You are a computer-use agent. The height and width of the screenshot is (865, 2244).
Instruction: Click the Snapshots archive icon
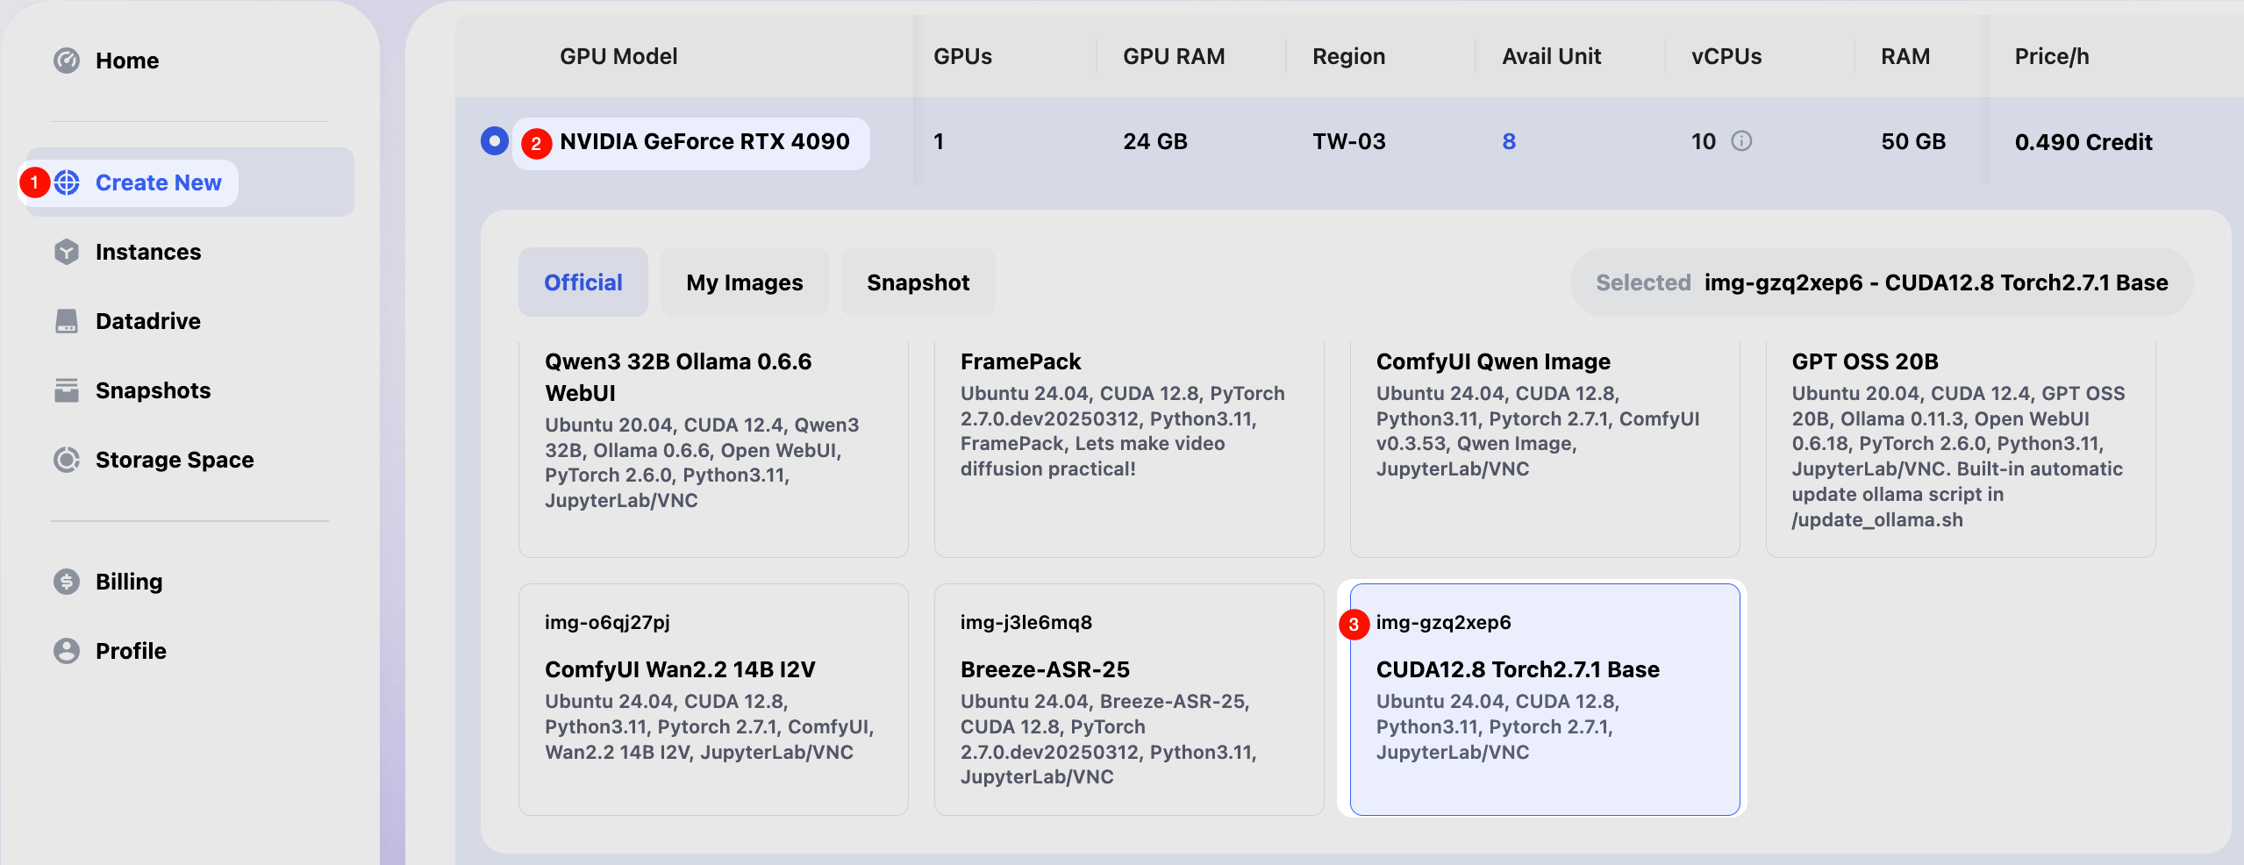pos(67,390)
